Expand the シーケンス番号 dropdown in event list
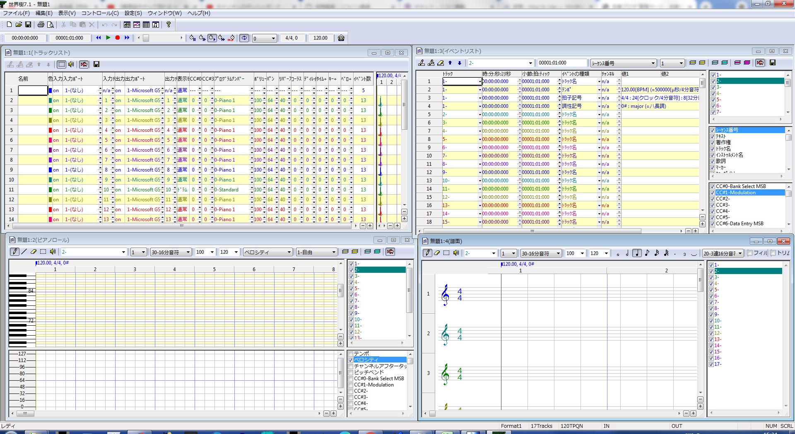This screenshot has width=795, height=434. tap(653, 63)
